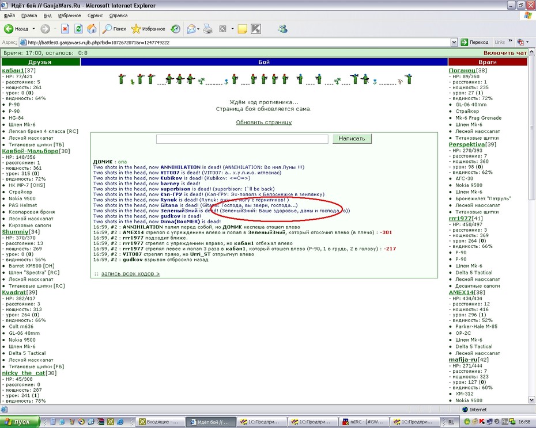Click the chat message input field
The image size is (536, 428).
coord(242,139)
